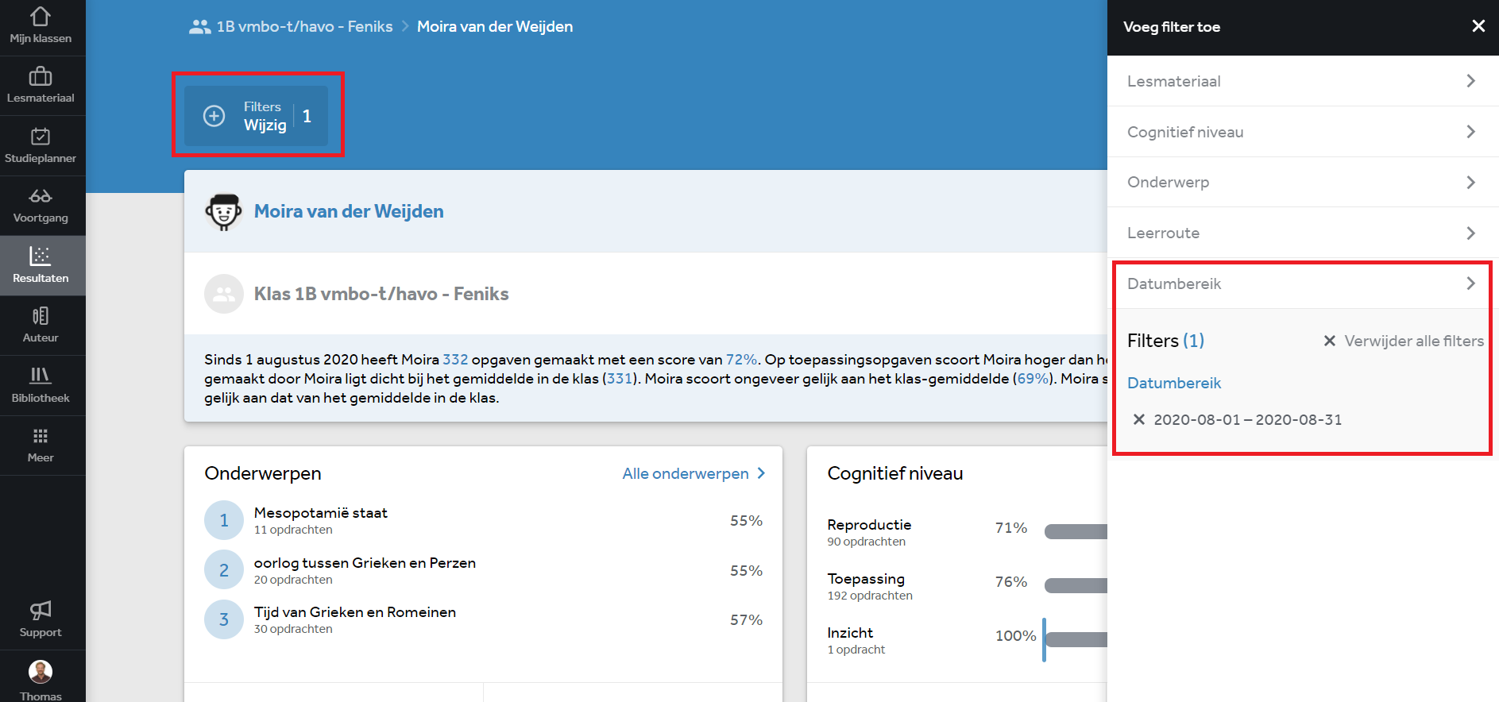Select Reproductie cognitive level row
The width and height of the screenshot is (1499, 702).
[x=967, y=532]
